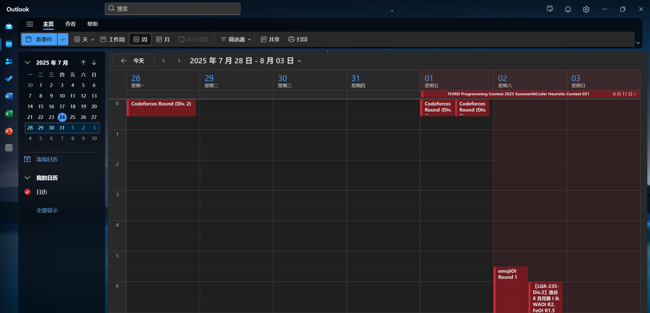
Task: Launch Excel from the sidebar
Action: point(9,114)
